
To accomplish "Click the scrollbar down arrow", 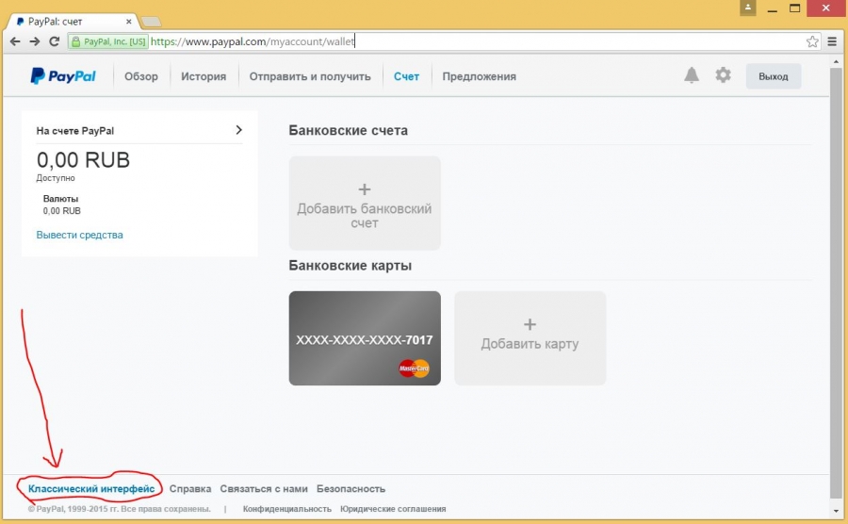I will tap(836, 511).
